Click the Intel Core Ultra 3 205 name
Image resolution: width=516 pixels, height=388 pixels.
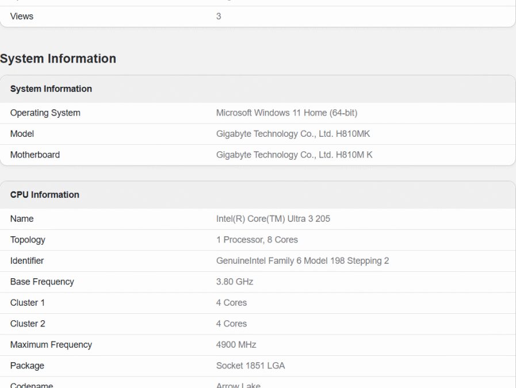coord(273,219)
